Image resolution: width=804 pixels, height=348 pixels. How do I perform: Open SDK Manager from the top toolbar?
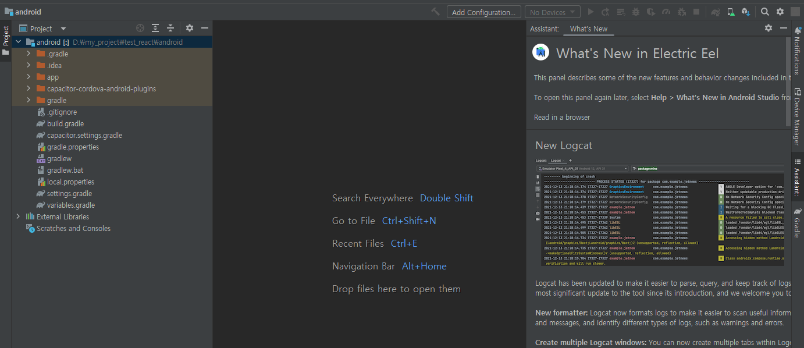(x=746, y=12)
